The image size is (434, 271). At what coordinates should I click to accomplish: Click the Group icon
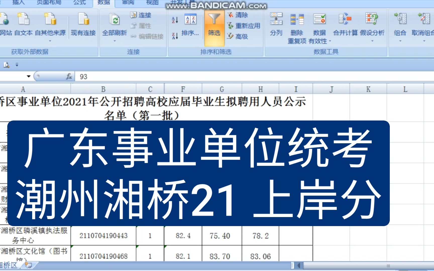400,19
